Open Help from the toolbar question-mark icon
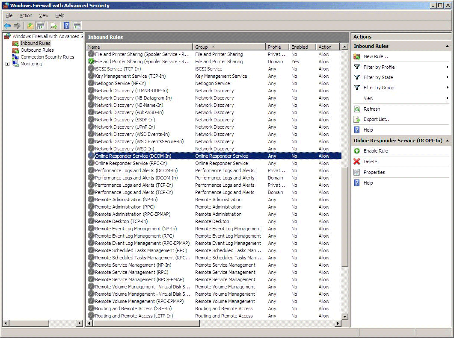The image size is (454, 338). pyautogui.click(x=67, y=26)
